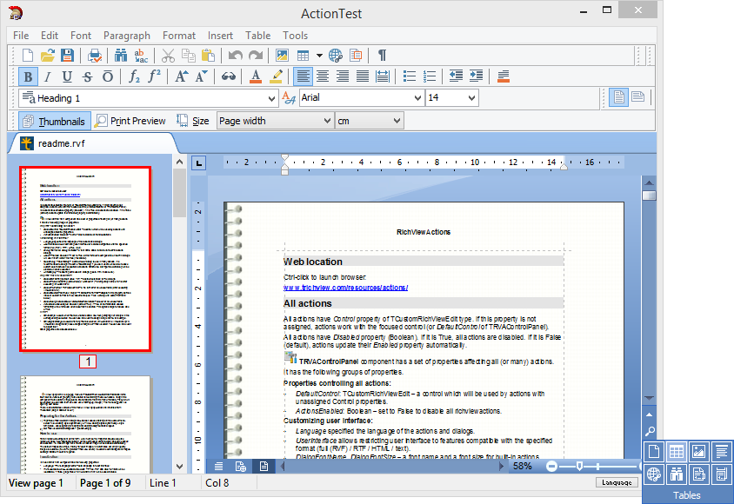The width and height of the screenshot is (734, 504).
Task: Click the Save document icon
Action: 67,56
